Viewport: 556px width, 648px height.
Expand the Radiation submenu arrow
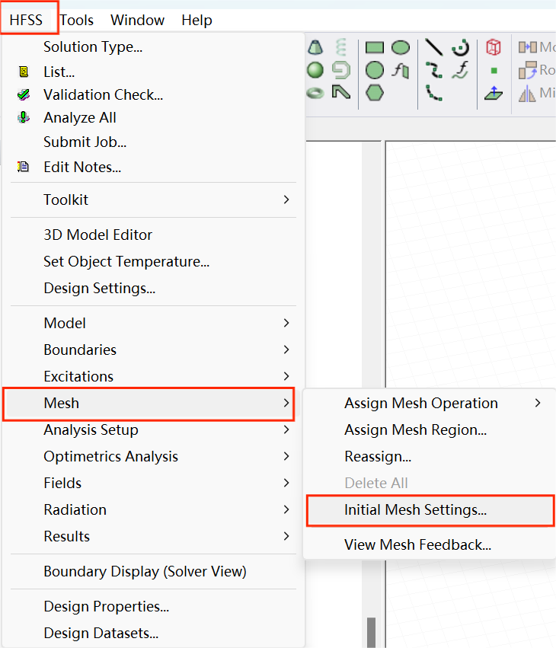[286, 509]
